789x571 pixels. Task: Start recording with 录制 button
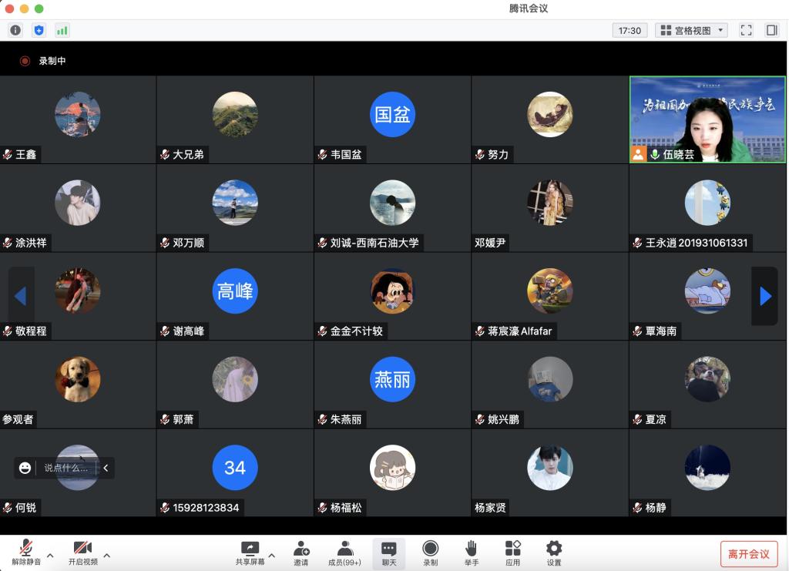pyautogui.click(x=430, y=553)
